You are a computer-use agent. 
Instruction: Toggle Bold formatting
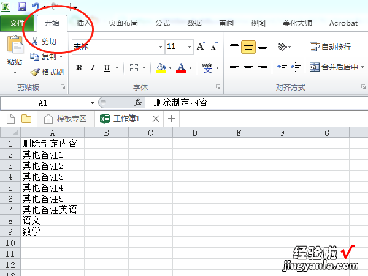click(79, 68)
